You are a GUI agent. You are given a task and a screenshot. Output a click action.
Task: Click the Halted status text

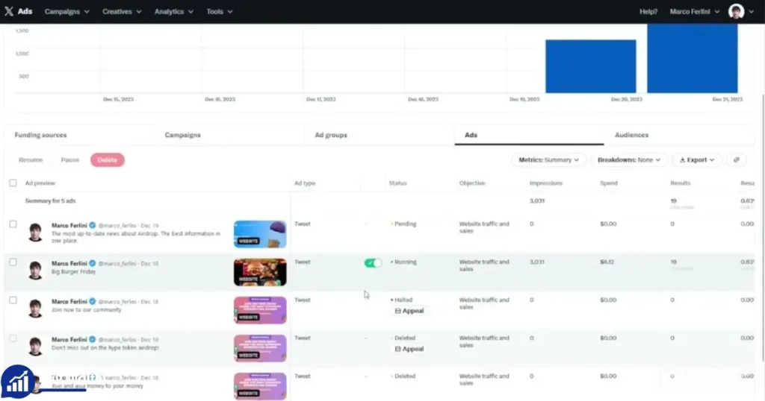point(403,300)
